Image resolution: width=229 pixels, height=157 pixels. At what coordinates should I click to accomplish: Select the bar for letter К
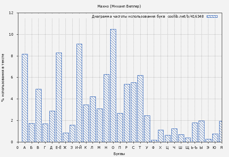point(86,123)
